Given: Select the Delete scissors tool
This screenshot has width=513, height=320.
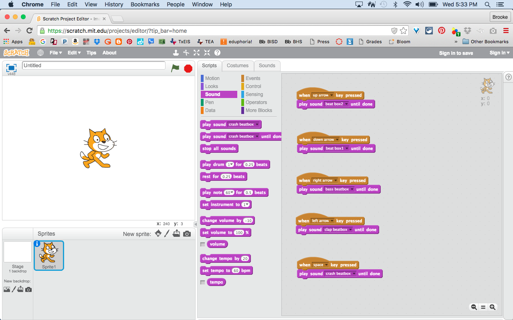Looking at the screenshot, I should point(186,52).
